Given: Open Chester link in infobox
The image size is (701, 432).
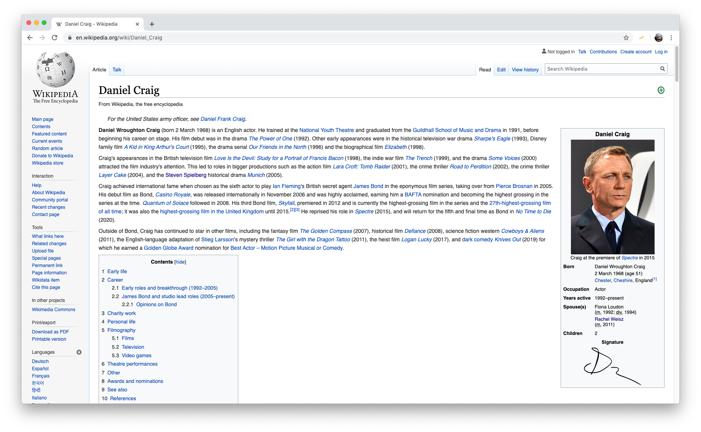Looking at the screenshot, I should [603, 280].
